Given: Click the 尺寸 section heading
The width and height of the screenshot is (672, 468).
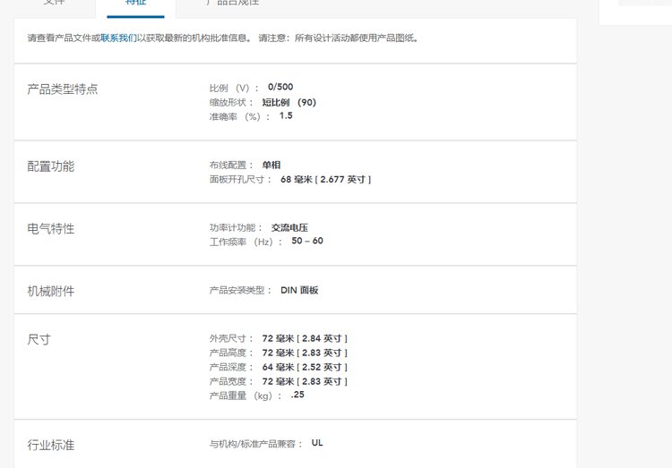Looking at the screenshot, I should pyautogui.click(x=39, y=340).
